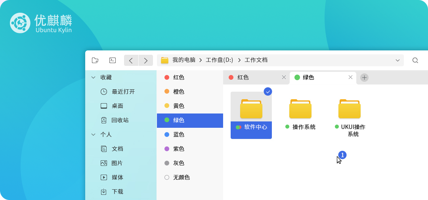Go back with the left arrow button
The width and height of the screenshot is (428, 200).
[131, 60]
